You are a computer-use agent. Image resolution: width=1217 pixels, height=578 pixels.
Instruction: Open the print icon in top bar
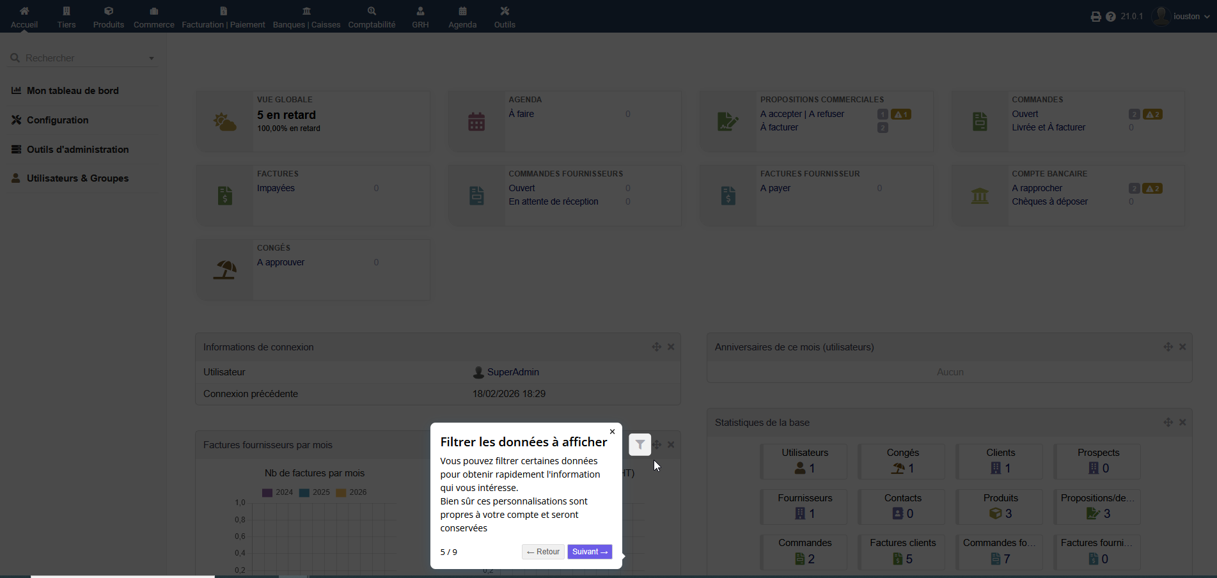1095,17
